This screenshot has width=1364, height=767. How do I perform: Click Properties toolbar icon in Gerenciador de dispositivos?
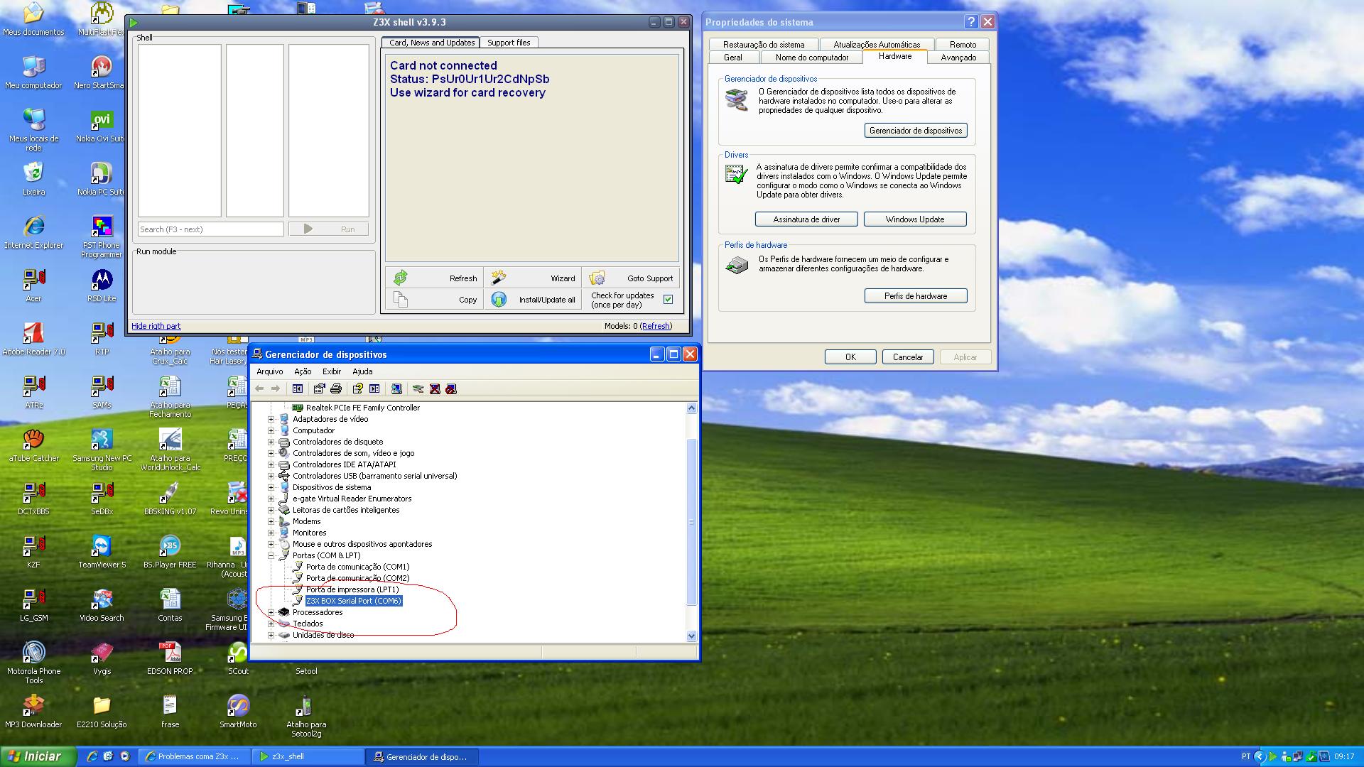319,388
